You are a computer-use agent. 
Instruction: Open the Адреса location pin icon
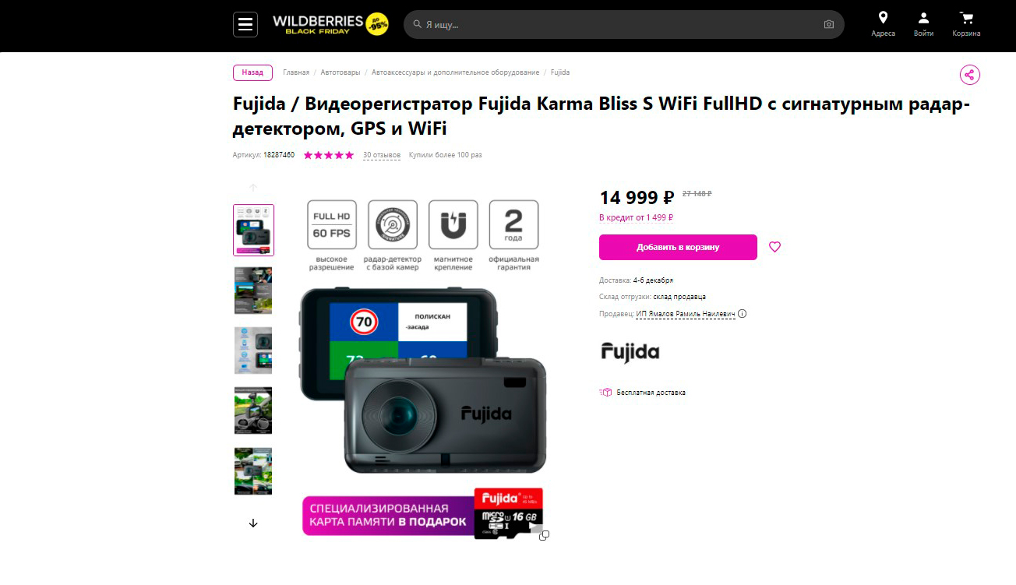click(883, 18)
